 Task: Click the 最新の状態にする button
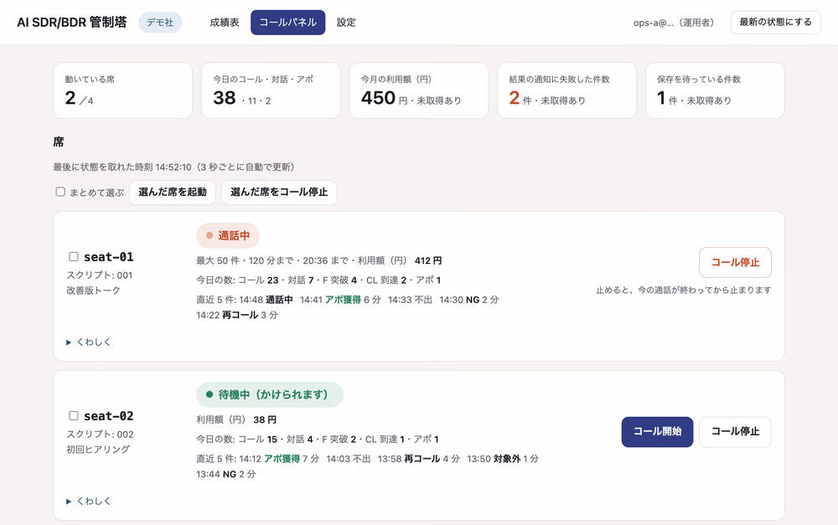tap(775, 23)
